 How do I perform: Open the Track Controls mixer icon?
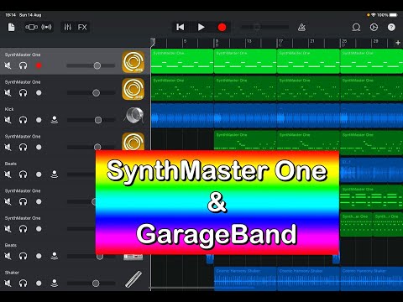[x=68, y=28]
